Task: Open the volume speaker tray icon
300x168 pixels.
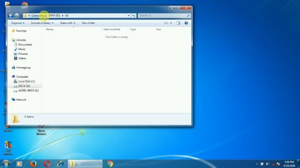Action: (268, 164)
